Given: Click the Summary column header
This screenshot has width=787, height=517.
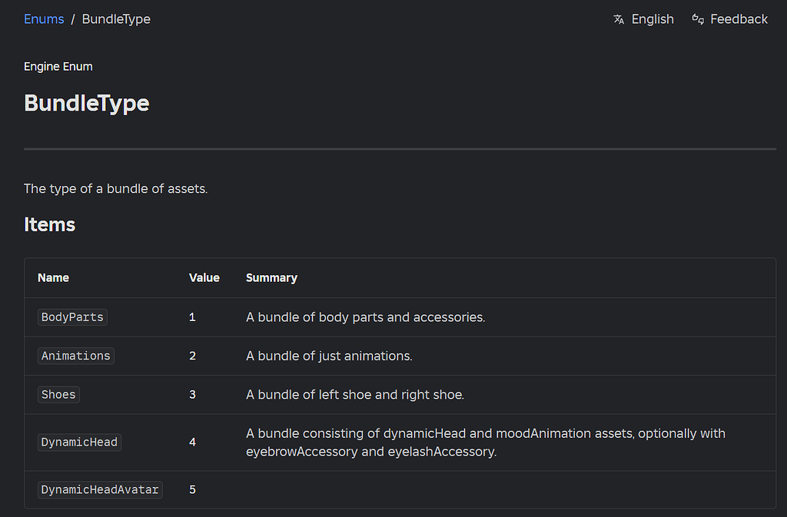Looking at the screenshot, I should click(271, 277).
